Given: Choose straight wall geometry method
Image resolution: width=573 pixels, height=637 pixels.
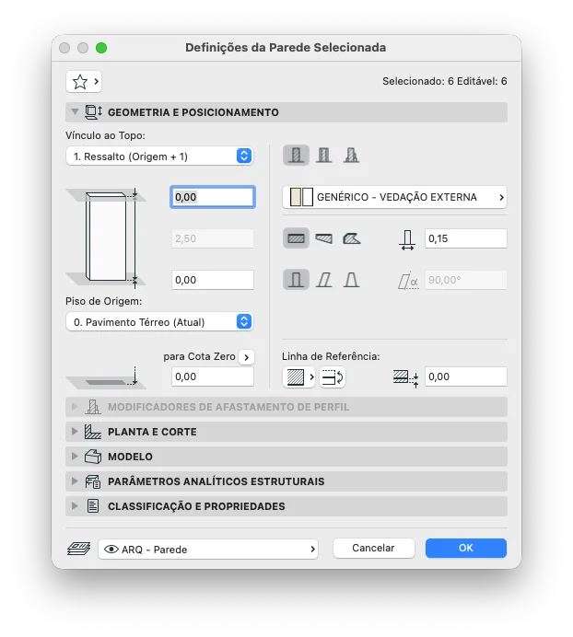Looking at the screenshot, I should pos(296,238).
